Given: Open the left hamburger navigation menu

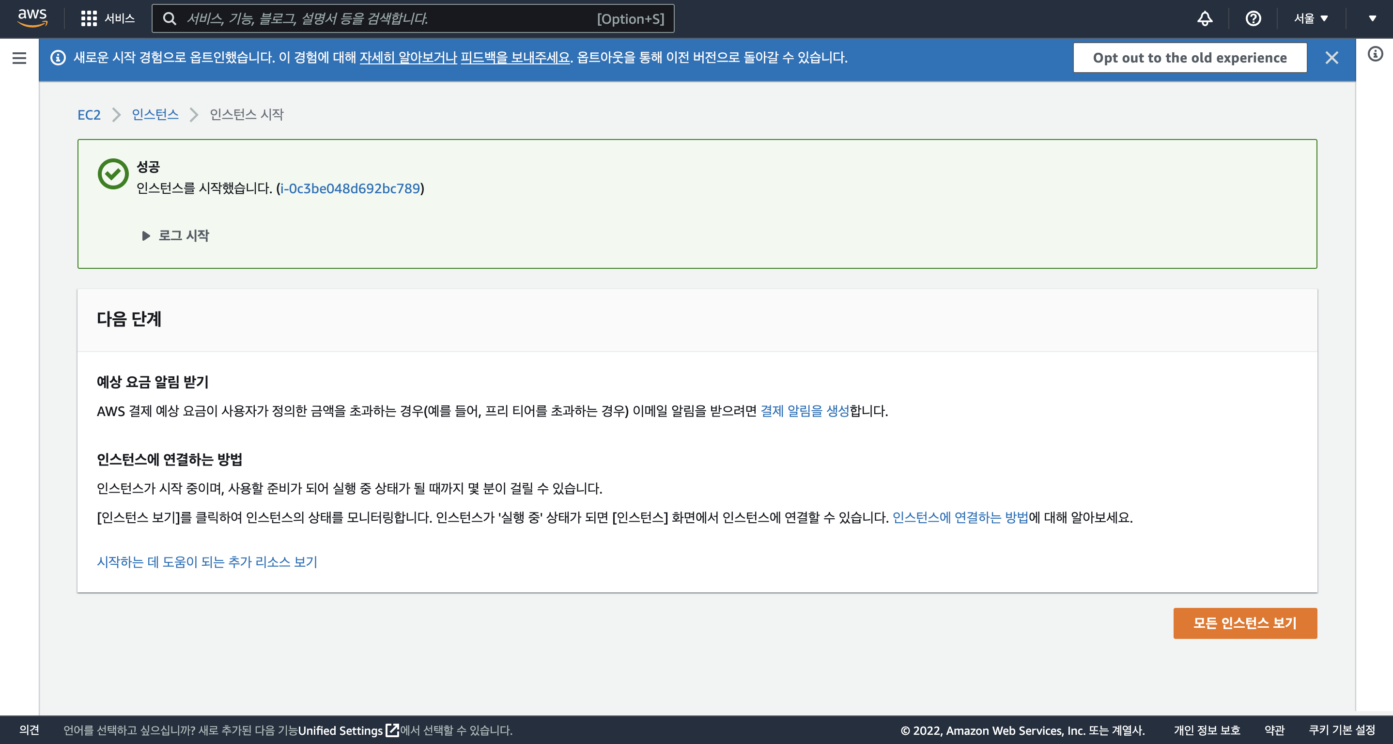Looking at the screenshot, I should point(19,58).
